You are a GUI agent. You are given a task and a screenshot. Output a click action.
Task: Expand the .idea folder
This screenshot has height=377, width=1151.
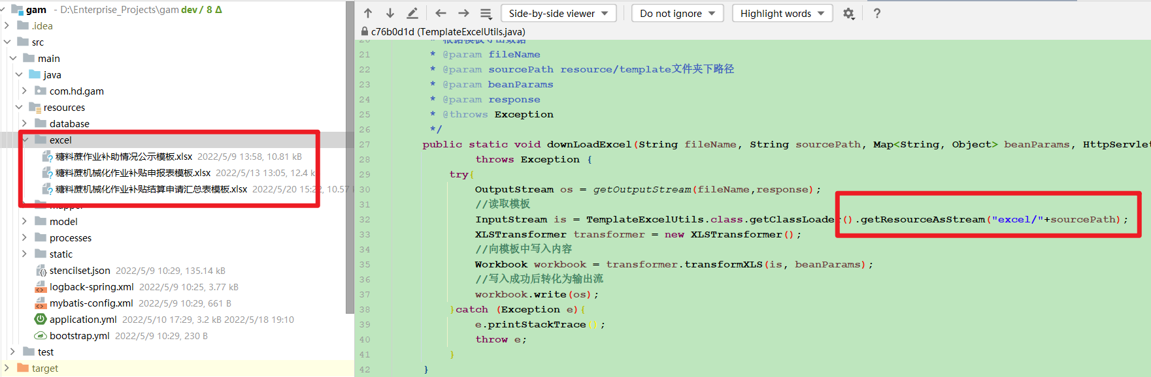coord(7,25)
